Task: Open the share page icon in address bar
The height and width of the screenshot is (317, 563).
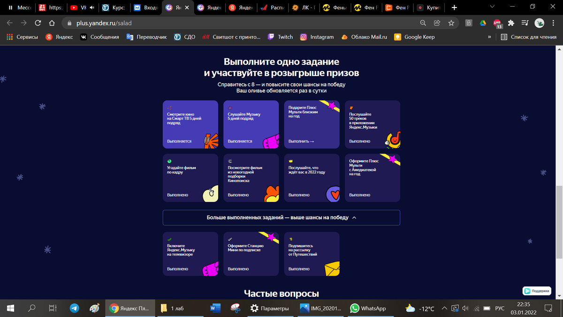Action: 437,23
